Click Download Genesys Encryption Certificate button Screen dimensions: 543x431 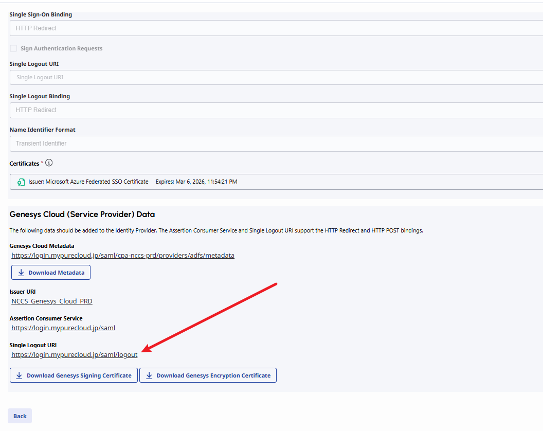point(208,375)
